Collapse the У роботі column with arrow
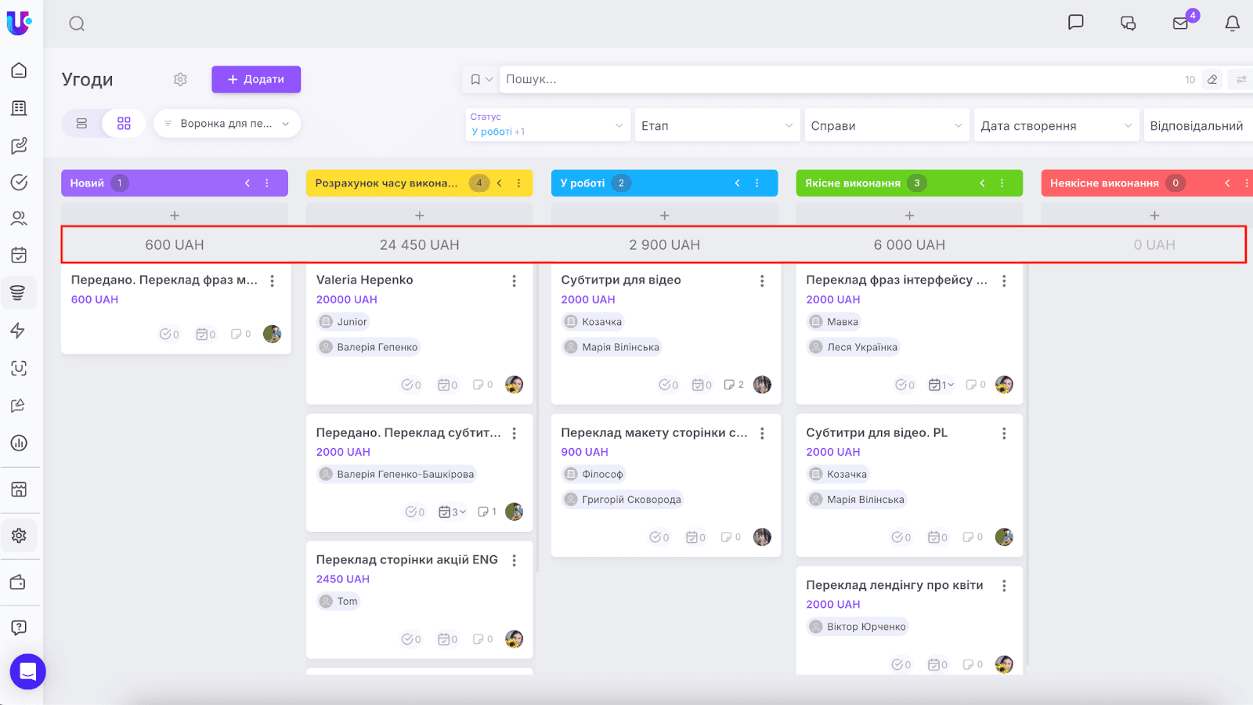Screen dimensions: 1253x705 737,183
